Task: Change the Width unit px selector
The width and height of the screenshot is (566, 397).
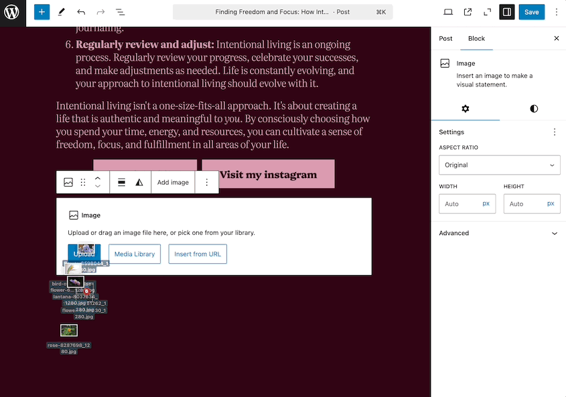Action: click(486, 204)
